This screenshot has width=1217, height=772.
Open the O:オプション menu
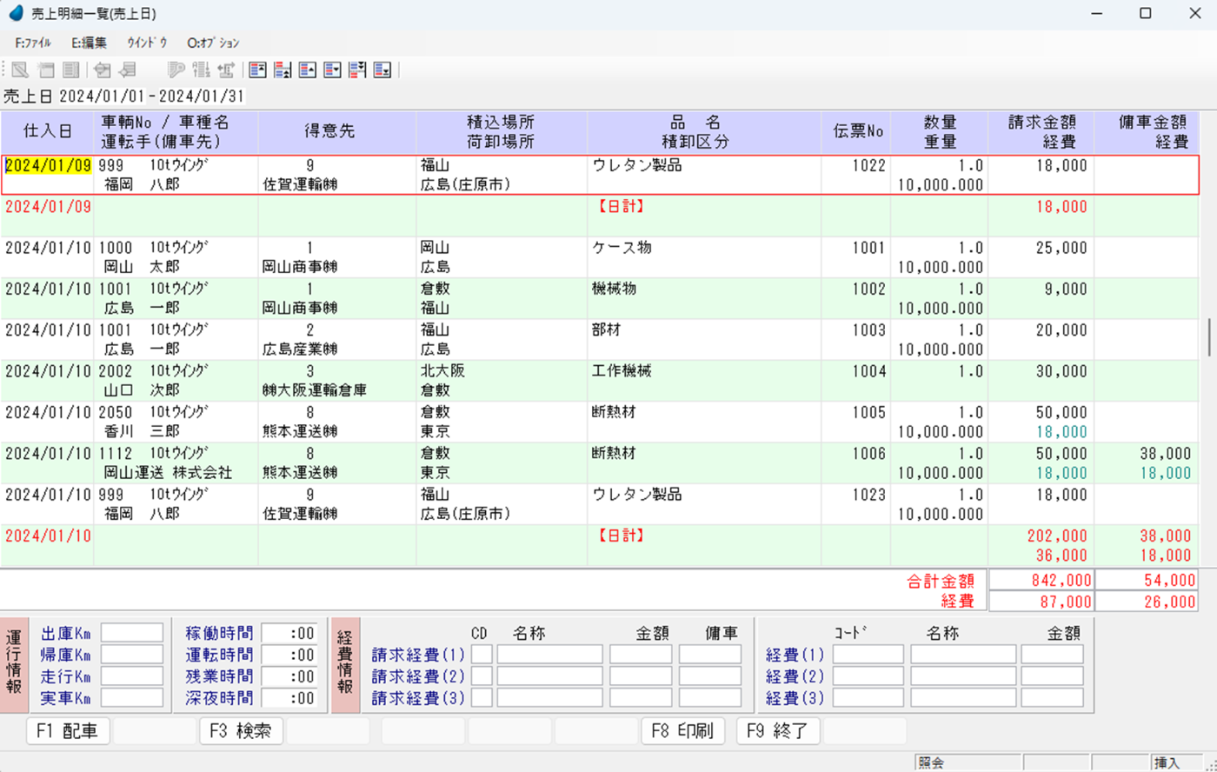click(x=213, y=43)
